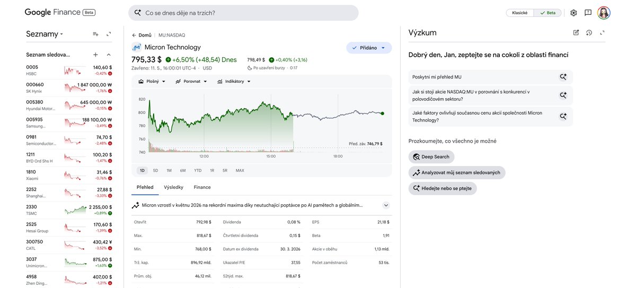The image size is (636, 288).
Task: Switch to the Beta version toggle
Action: point(547,13)
